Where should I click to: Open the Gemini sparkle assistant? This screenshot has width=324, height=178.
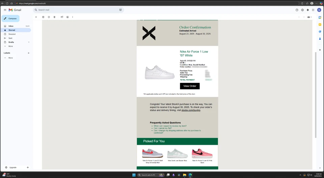(308, 10)
